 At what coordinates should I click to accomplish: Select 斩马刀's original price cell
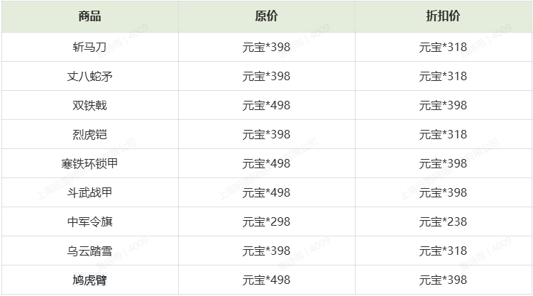coord(266,48)
